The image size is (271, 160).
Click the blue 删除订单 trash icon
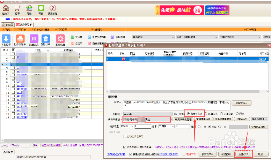[46, 38]
